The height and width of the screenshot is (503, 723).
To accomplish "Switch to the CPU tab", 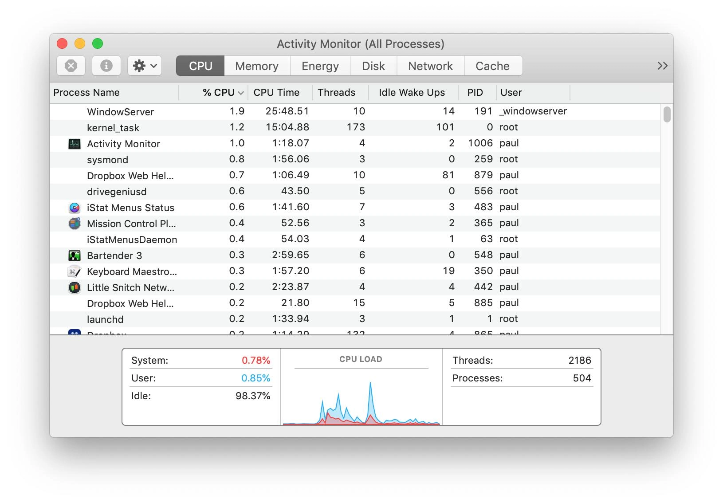I will point(200,66).
